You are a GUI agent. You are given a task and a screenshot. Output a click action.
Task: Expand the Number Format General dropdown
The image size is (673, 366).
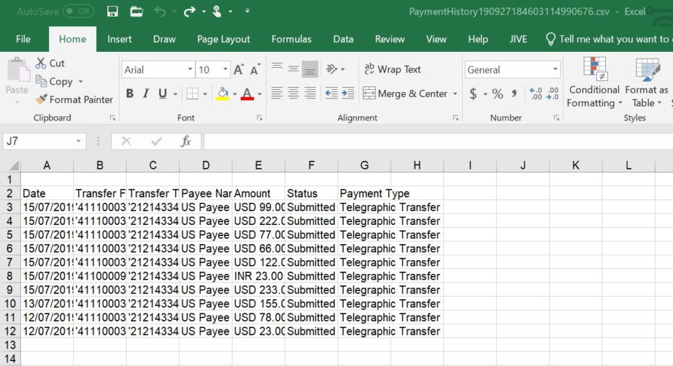pos(555,70)
